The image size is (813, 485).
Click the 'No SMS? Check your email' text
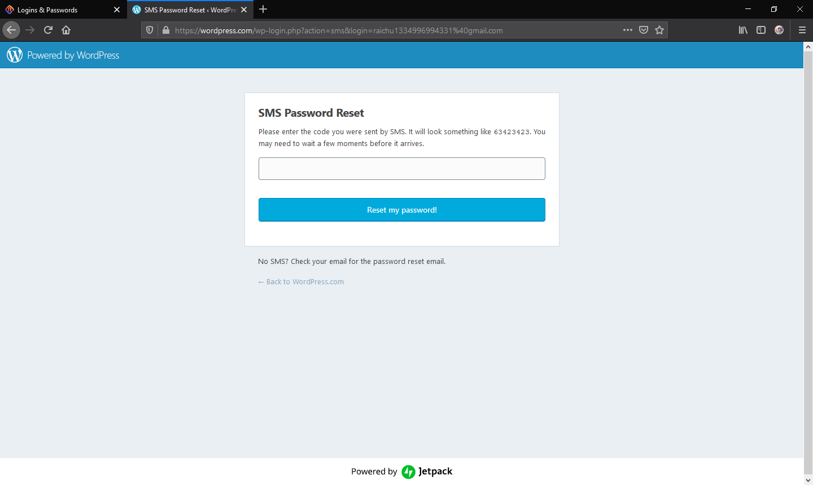(352, 262)
